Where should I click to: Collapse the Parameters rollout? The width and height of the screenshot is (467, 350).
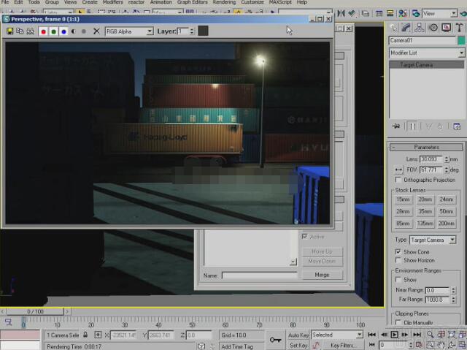tap(426, 148)
